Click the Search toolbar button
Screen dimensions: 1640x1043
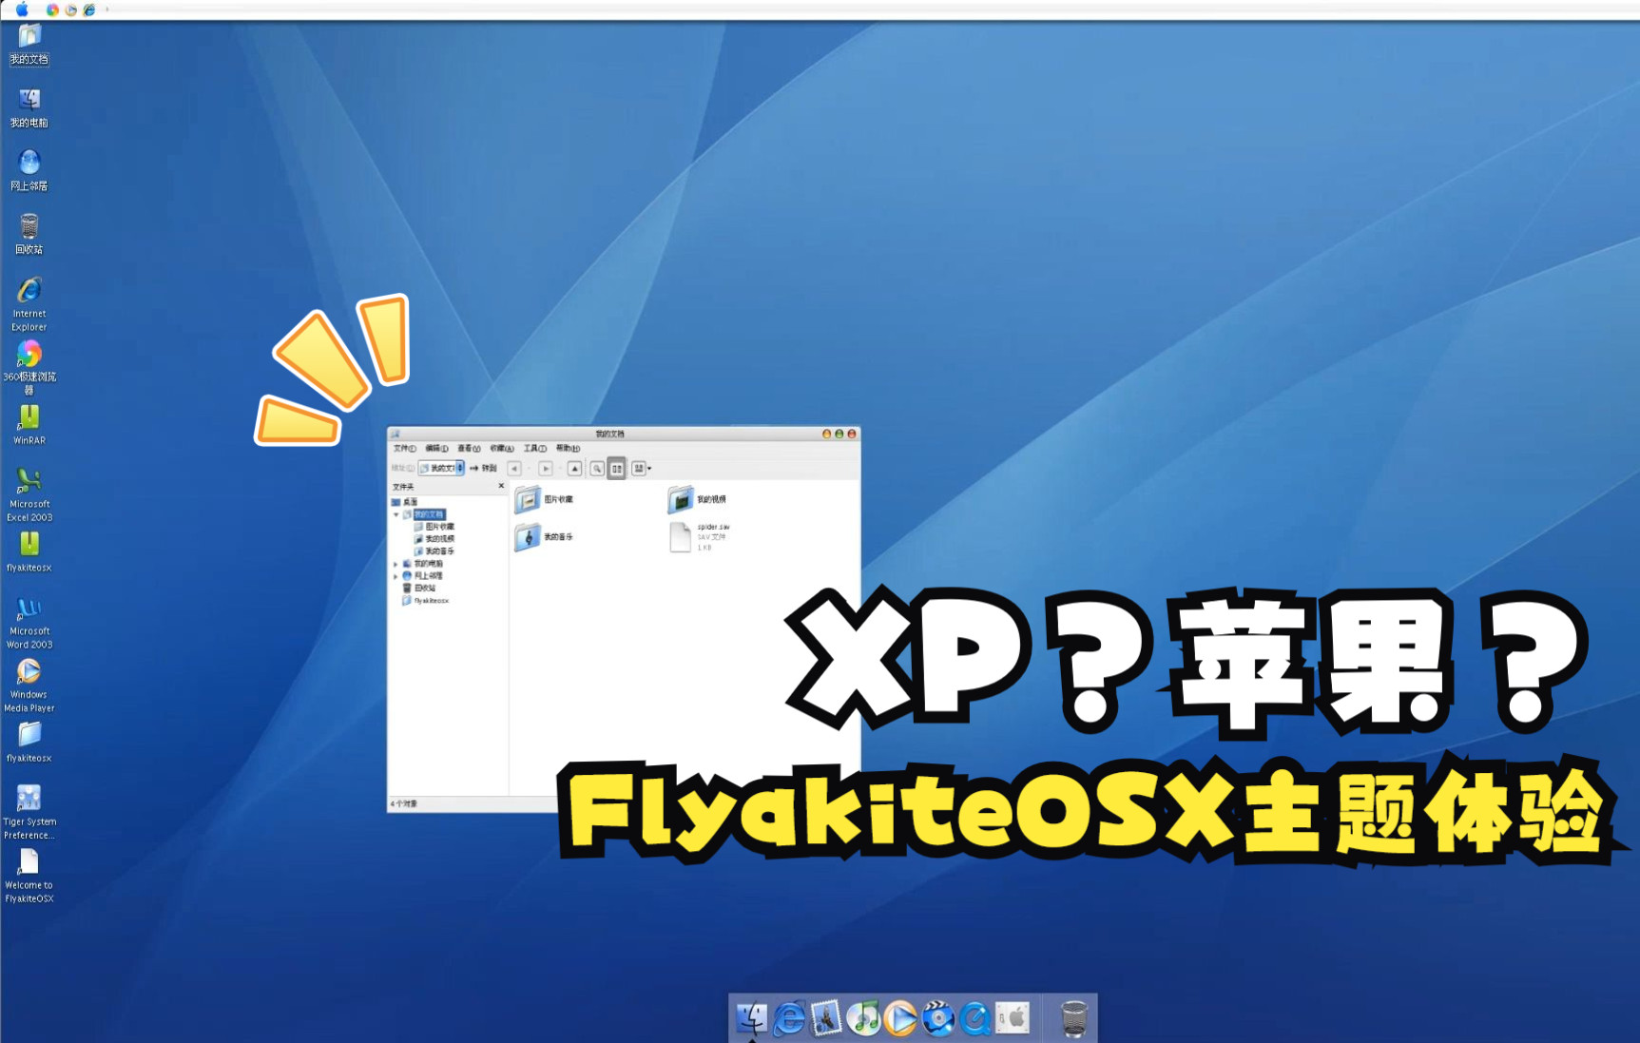pyautogui.click(x=597, y=469)
